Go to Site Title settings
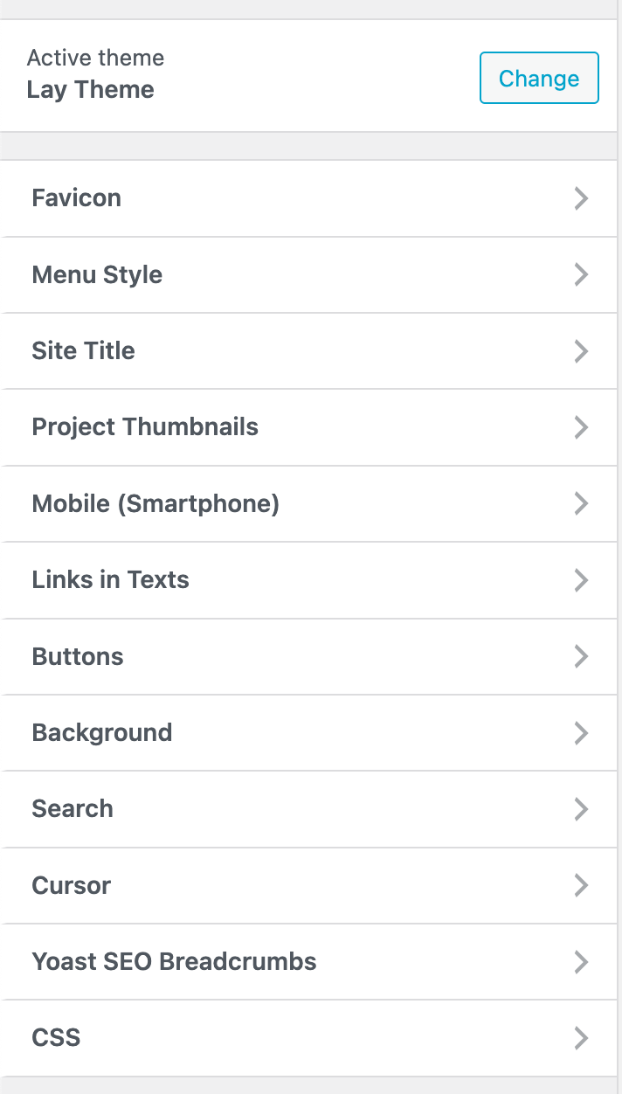The height and width of the screenshot is (1094, 622). (x=83, y=351)
